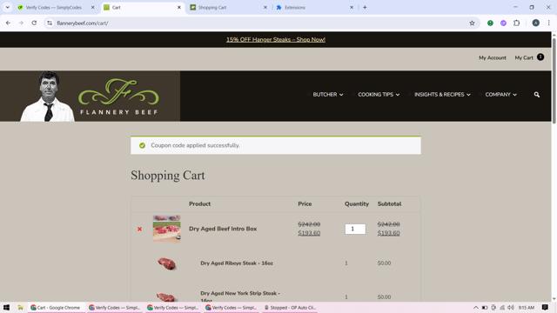Open Dry Aged Beef Intro Box thumbnail

pos(166,229)
